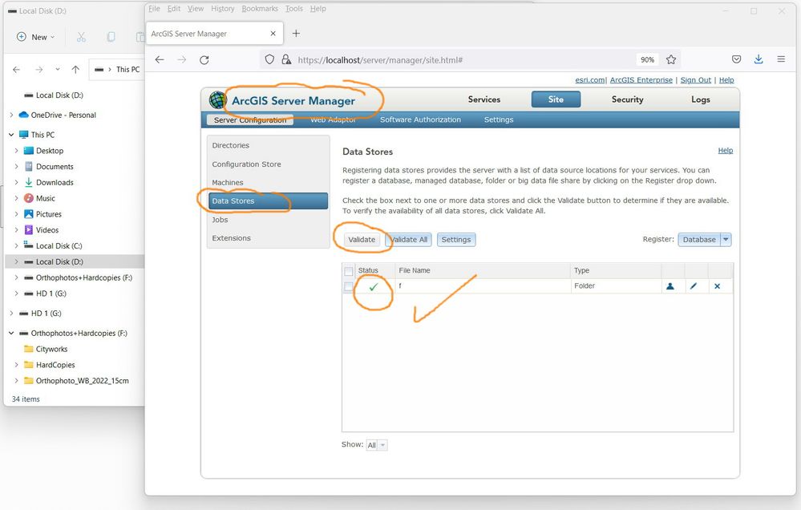Select Directories in left sidebar
801x510 pixels.
pos(231,146)
